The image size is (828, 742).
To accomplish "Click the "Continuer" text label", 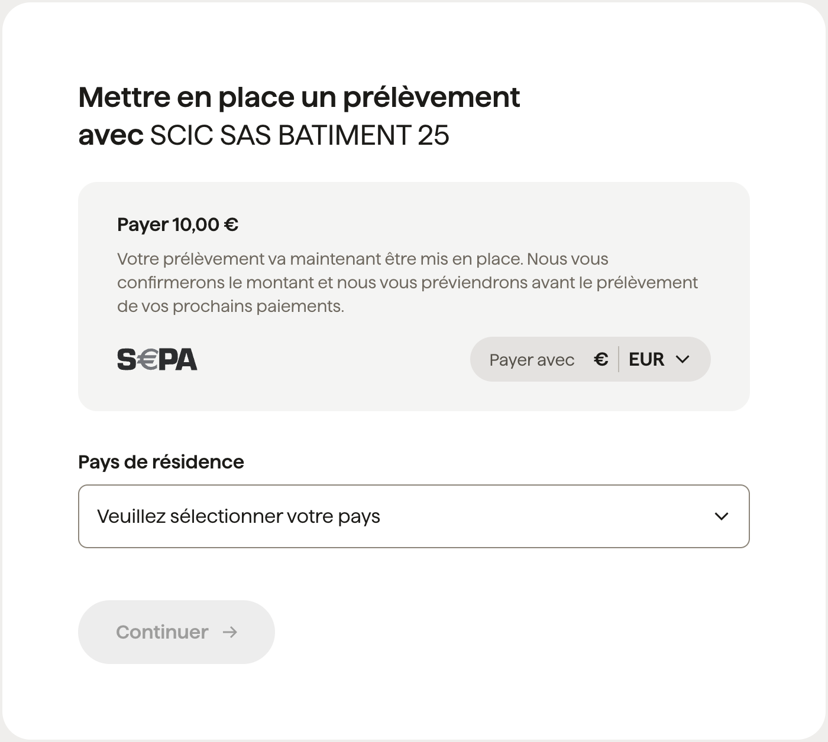I will pos(162,632).
